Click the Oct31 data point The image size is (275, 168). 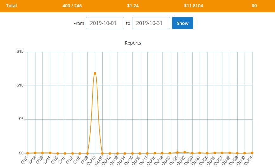click(252, 153)
